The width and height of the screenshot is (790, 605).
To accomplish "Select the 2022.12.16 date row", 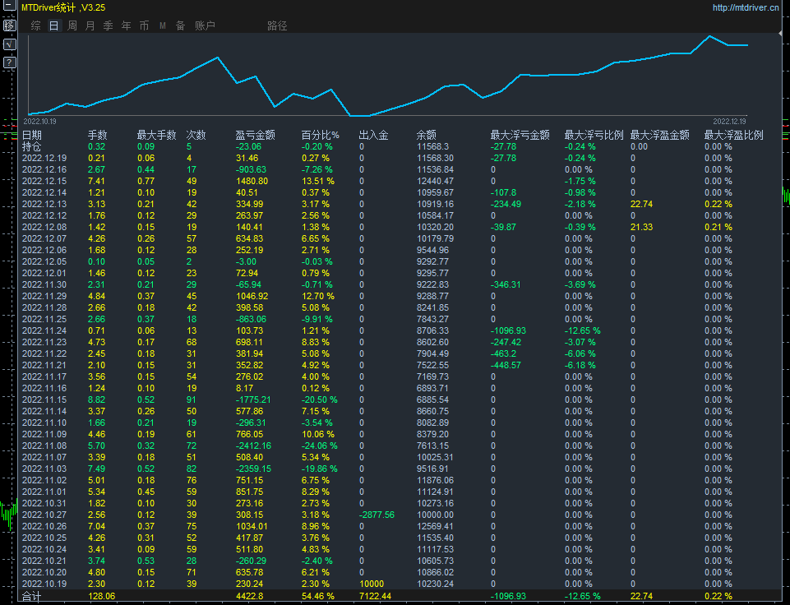I will coord(44,170).
